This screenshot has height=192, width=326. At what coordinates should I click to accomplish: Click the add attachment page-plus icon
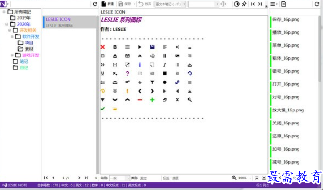click(284, 4)
